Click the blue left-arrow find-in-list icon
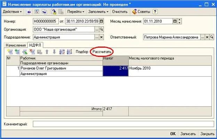The width and height of the screenshot is (217, 139). [29, 12]
